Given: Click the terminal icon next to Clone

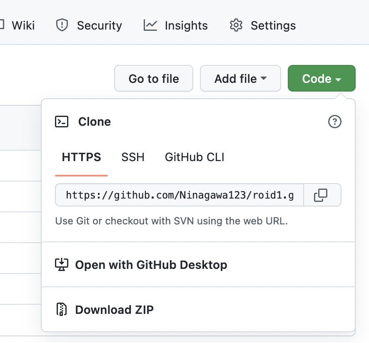Looking at the screenshot, I should [x=62, y=122].
